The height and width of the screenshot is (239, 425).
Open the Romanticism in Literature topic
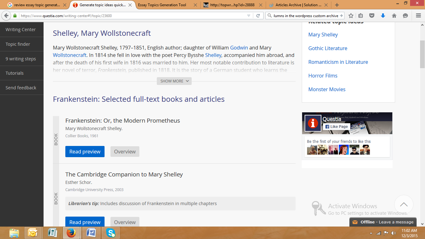point(338,62)
